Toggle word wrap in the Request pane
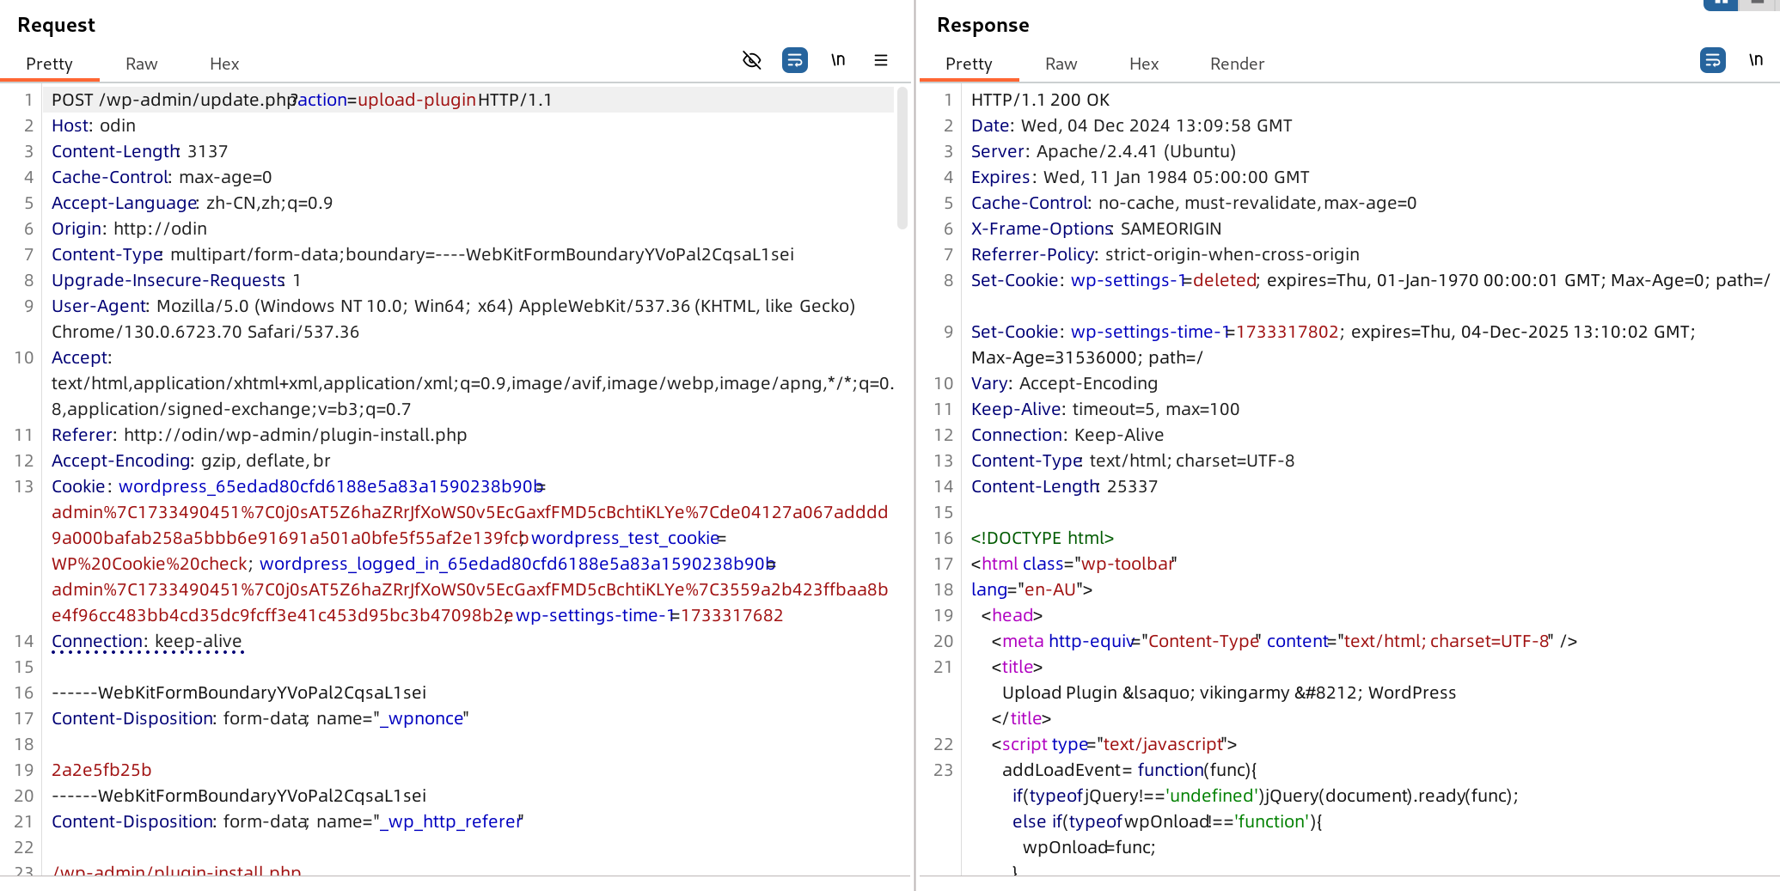1780x891 pixels. click(x=795, y=60)
